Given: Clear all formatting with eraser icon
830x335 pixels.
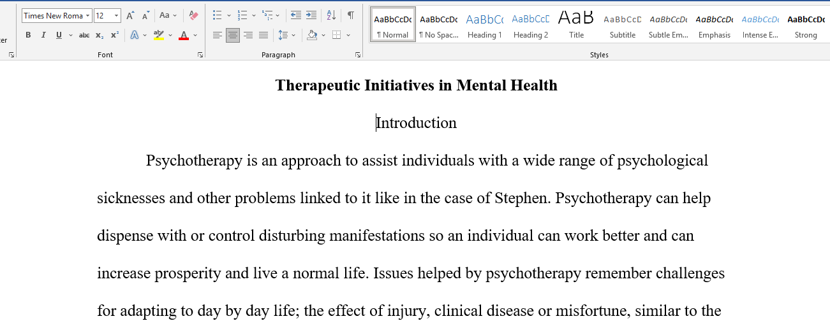Looking at the screenshot, I should click(x=194, y=15).
